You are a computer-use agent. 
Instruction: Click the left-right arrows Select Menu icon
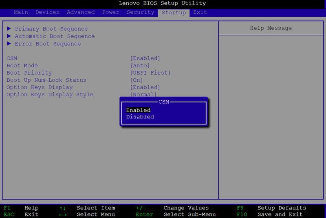[63, 214]
